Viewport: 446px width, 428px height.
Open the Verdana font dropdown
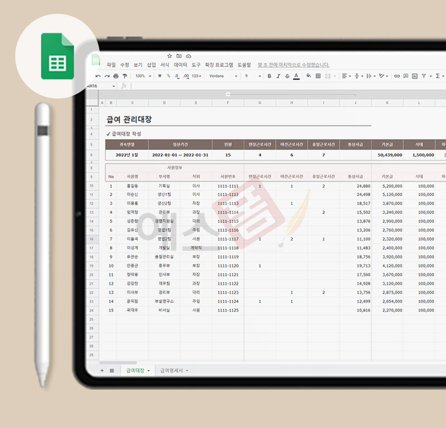pyautogui.click(x=223, y=76)
